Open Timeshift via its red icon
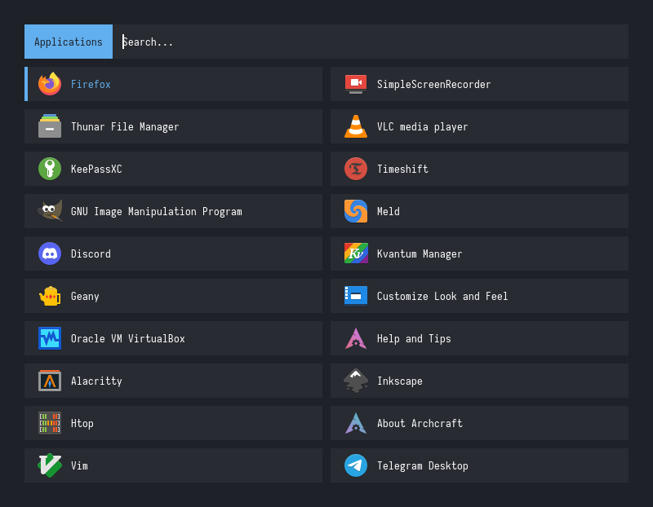 click(x=356, y=169)
